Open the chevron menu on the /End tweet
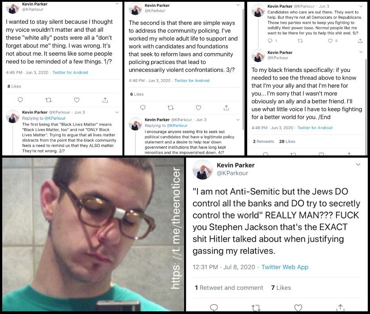This screenshot has height=314, width=370. pyautogui.click(x=361, y=52)
